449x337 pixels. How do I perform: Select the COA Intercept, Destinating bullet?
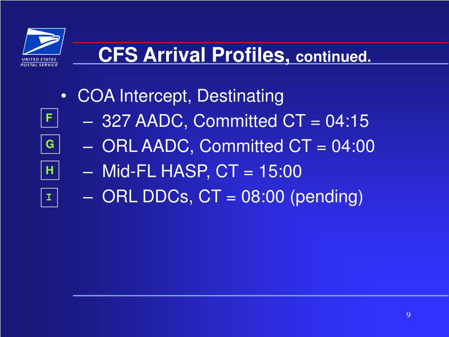(180, 96)
